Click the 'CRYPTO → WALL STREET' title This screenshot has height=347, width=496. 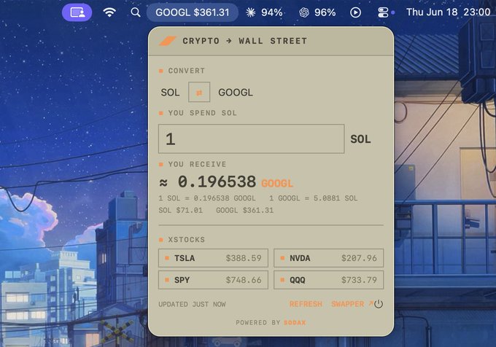click(244, 41)
